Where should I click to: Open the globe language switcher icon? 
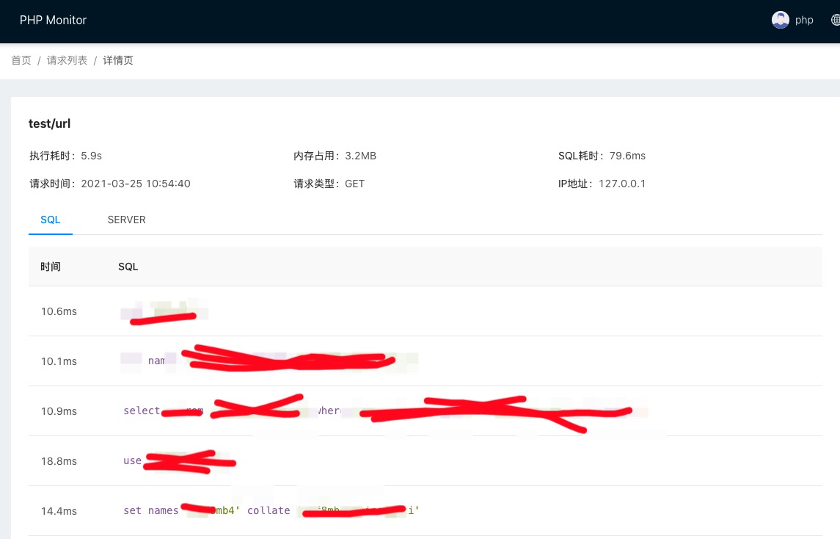tap(835, 20)
